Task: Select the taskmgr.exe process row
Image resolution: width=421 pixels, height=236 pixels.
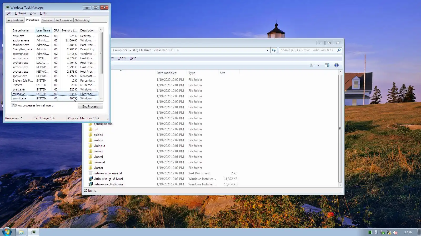Action: tap(55, 54)
